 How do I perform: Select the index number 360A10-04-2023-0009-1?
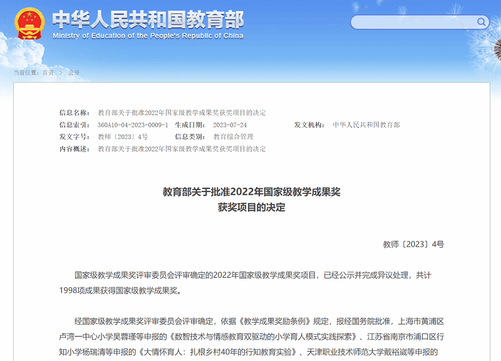pyautogui.click(x=133, y=125)
